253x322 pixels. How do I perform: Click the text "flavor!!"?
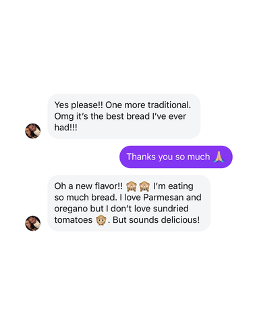109,186
